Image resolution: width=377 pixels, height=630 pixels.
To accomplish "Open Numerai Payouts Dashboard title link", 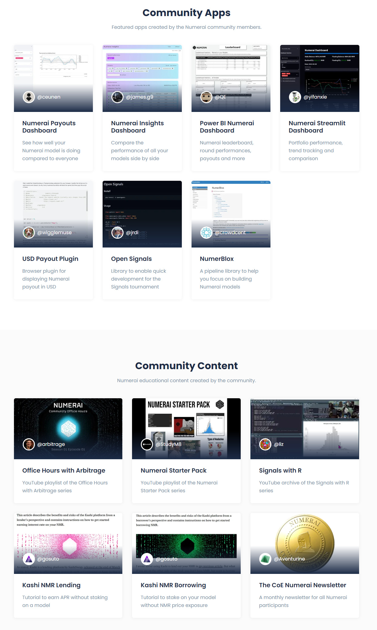I will [x=49, y=127].
